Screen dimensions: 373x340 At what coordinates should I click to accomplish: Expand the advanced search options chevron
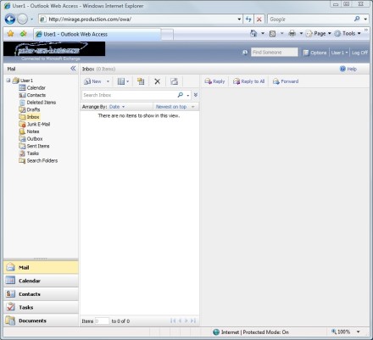[x=196, y=95]
